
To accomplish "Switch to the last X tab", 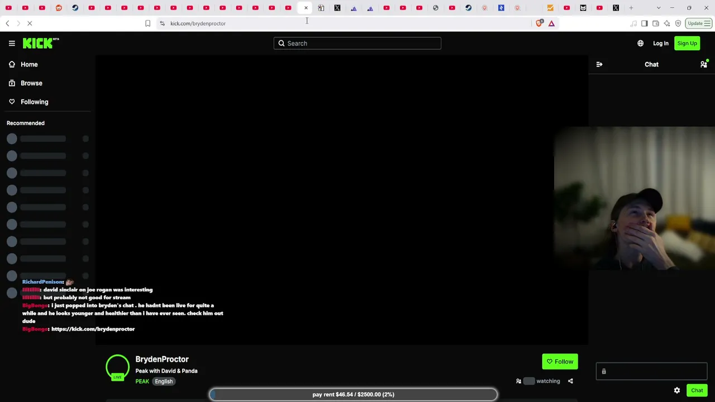I will coord(616,8).
